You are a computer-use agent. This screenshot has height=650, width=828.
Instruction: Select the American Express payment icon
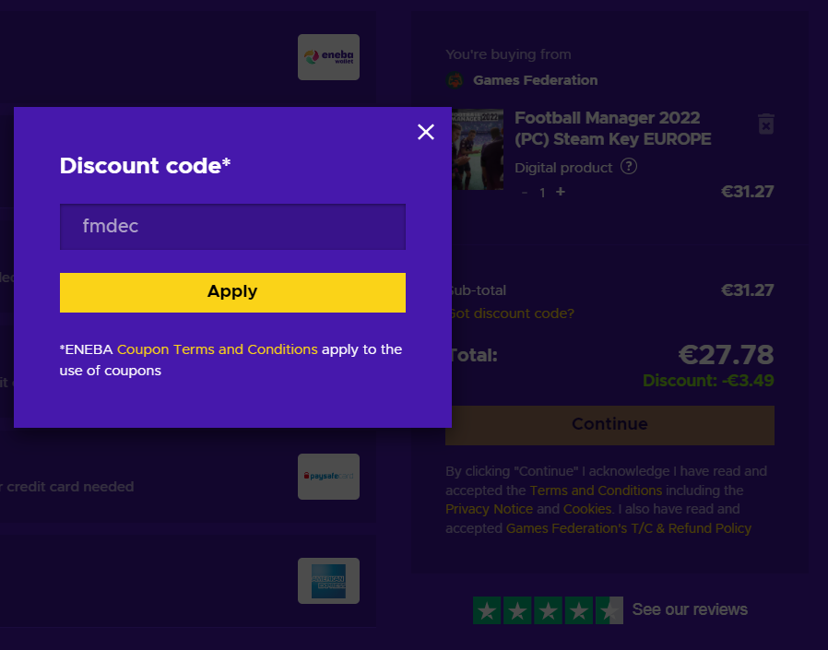[328, 581]
